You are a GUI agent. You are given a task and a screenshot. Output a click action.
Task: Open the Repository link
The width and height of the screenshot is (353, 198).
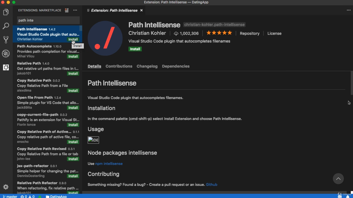(250, 34)
